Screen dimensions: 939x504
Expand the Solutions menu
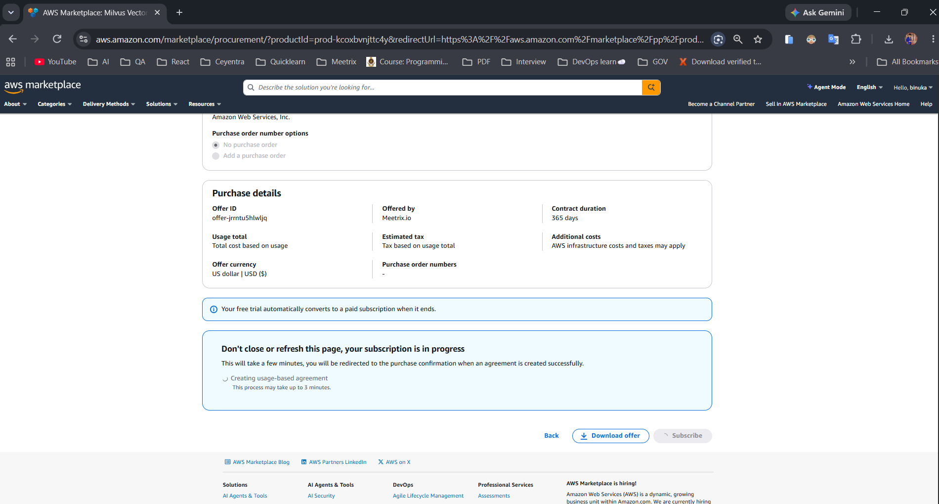(x=162, y=104)
